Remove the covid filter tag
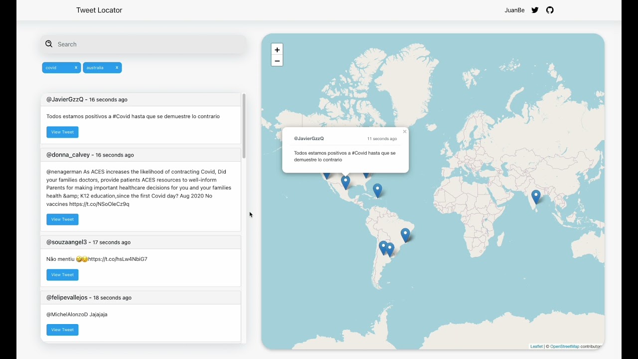The height and width of the screenshot is (359, 638). coord(76,68)
